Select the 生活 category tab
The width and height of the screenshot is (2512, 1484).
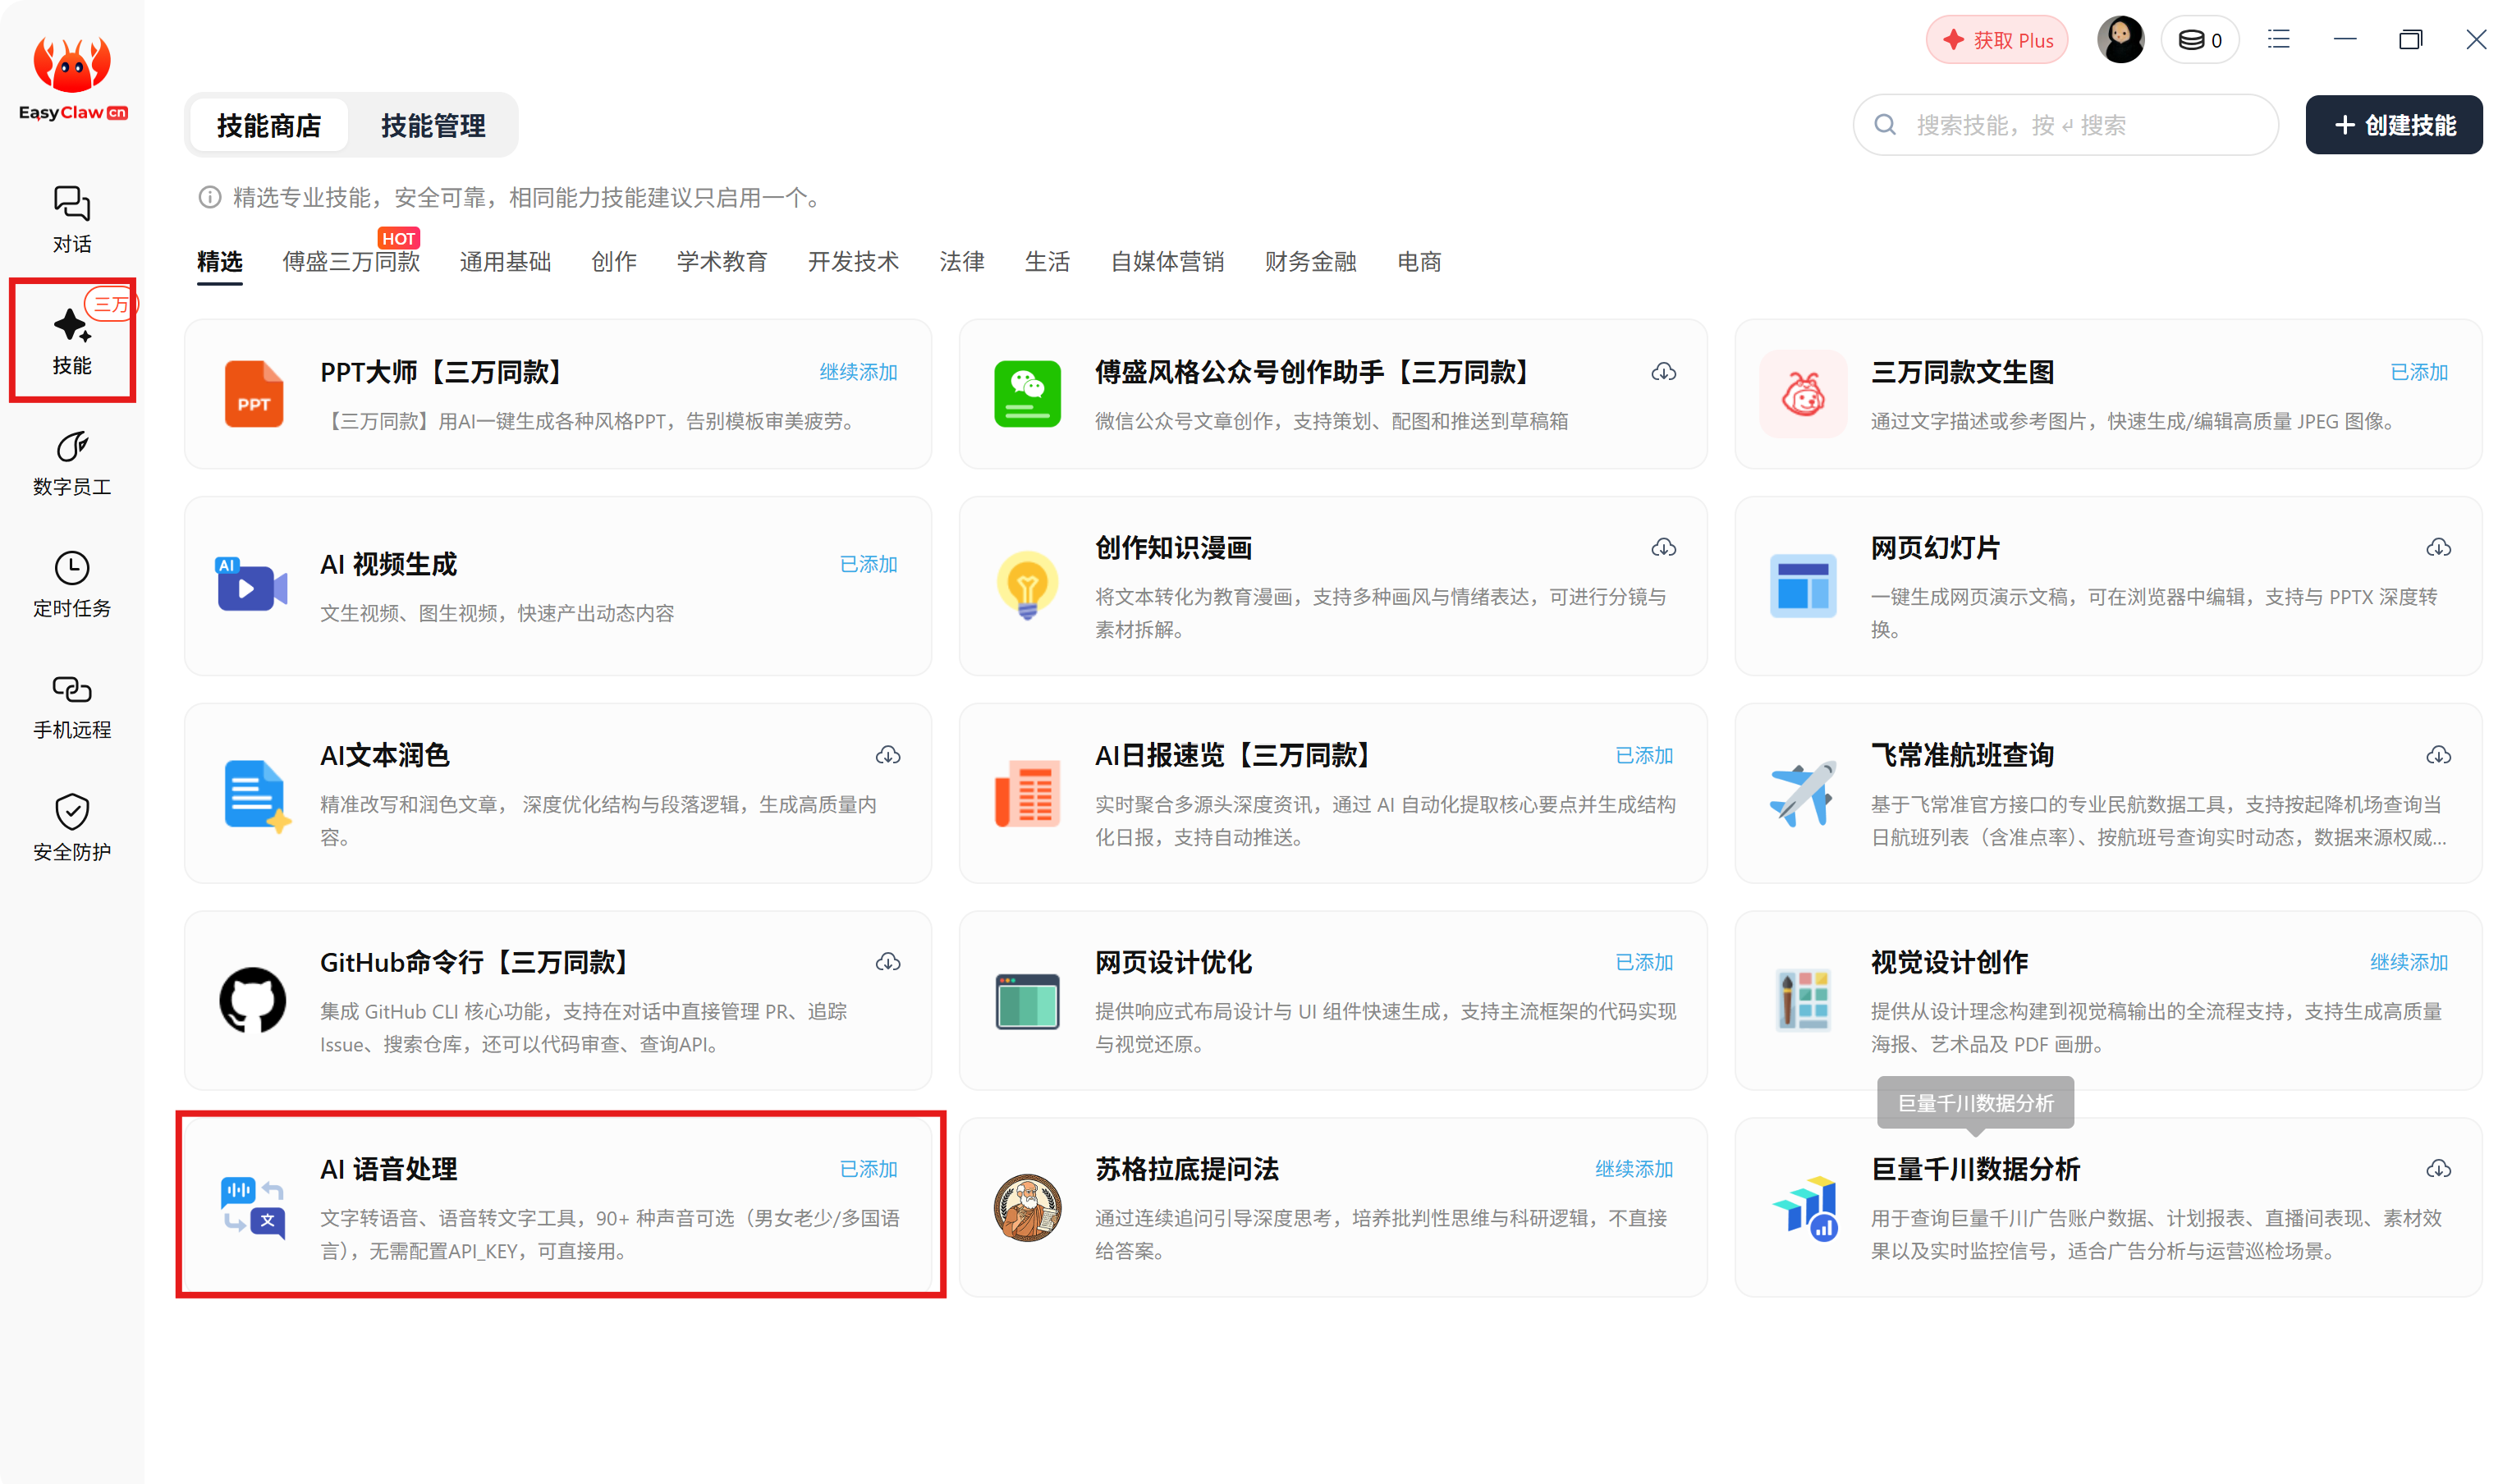(1047, 262)
